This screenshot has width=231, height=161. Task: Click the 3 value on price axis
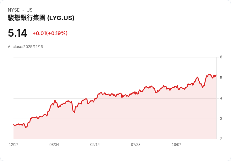(x=221, y=119)
